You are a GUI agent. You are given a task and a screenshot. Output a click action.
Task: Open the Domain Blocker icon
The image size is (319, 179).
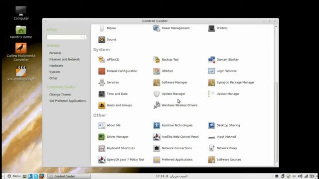211,60
